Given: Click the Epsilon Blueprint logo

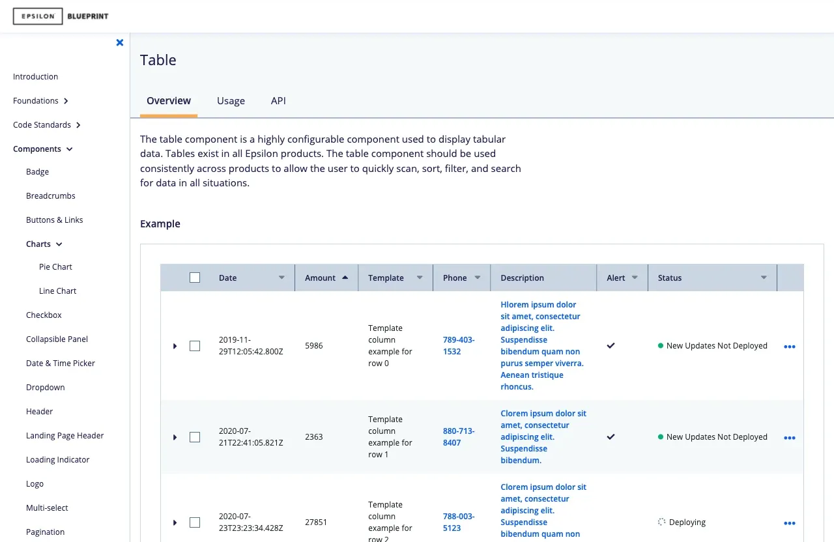Looking at the screenshot, I should [x=61, y=16].
